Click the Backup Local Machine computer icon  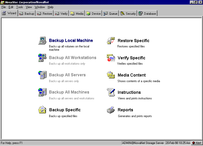pyautogui.click(x=42, y=41)
